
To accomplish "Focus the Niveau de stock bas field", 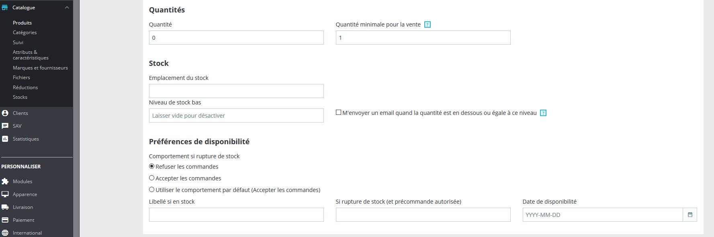I will pyautogui.click(x=236, y=116).
